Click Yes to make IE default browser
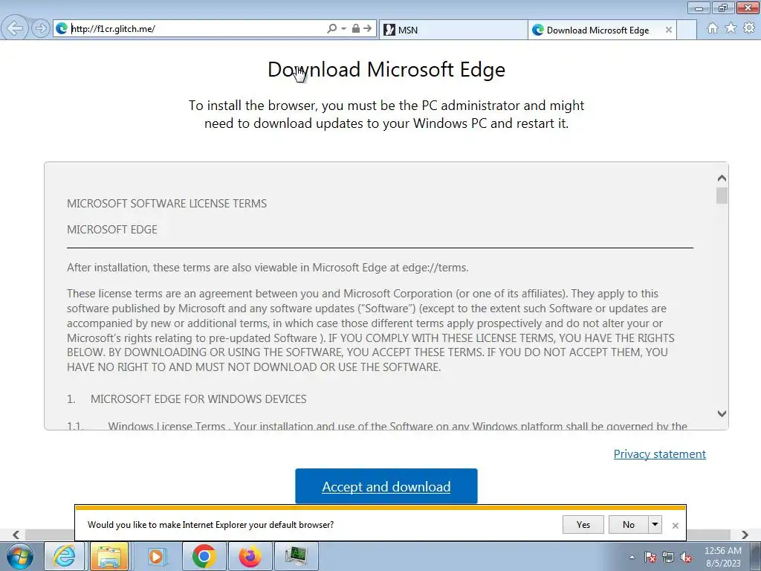The height and width of the screenshot is (571, 761). pyautogui.click(x=583, y=524)
